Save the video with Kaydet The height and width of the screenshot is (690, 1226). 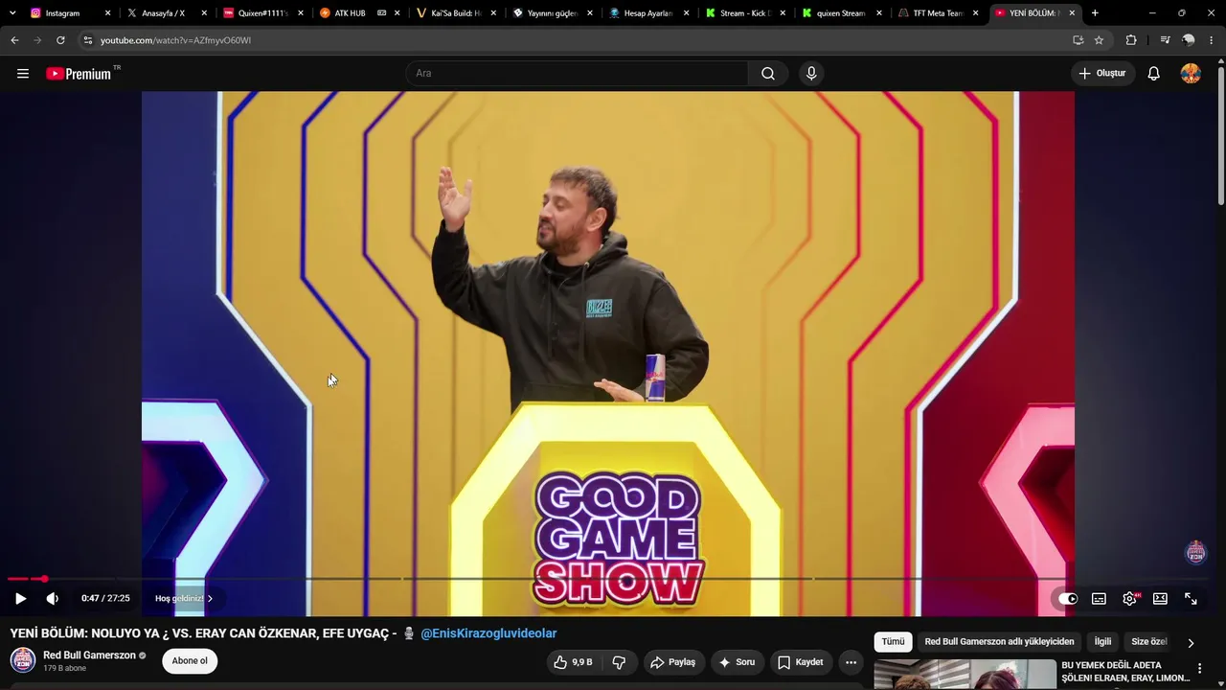pos(801,662)
